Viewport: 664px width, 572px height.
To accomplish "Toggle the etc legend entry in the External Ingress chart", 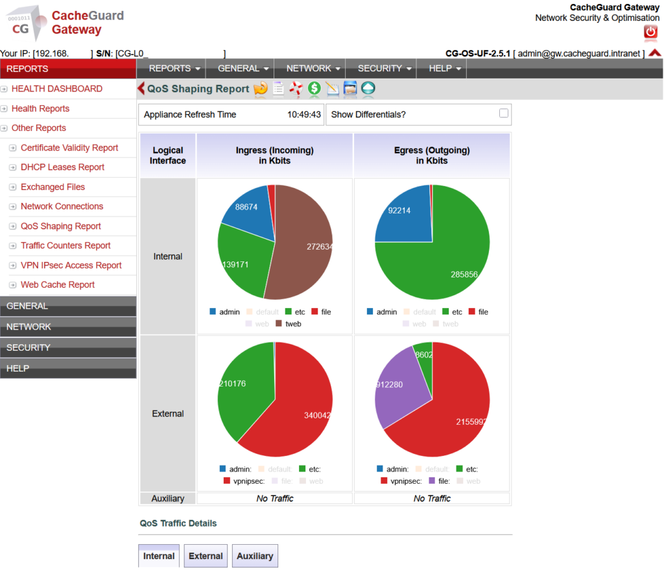I will pyautogui.click(x=310, y=469).
